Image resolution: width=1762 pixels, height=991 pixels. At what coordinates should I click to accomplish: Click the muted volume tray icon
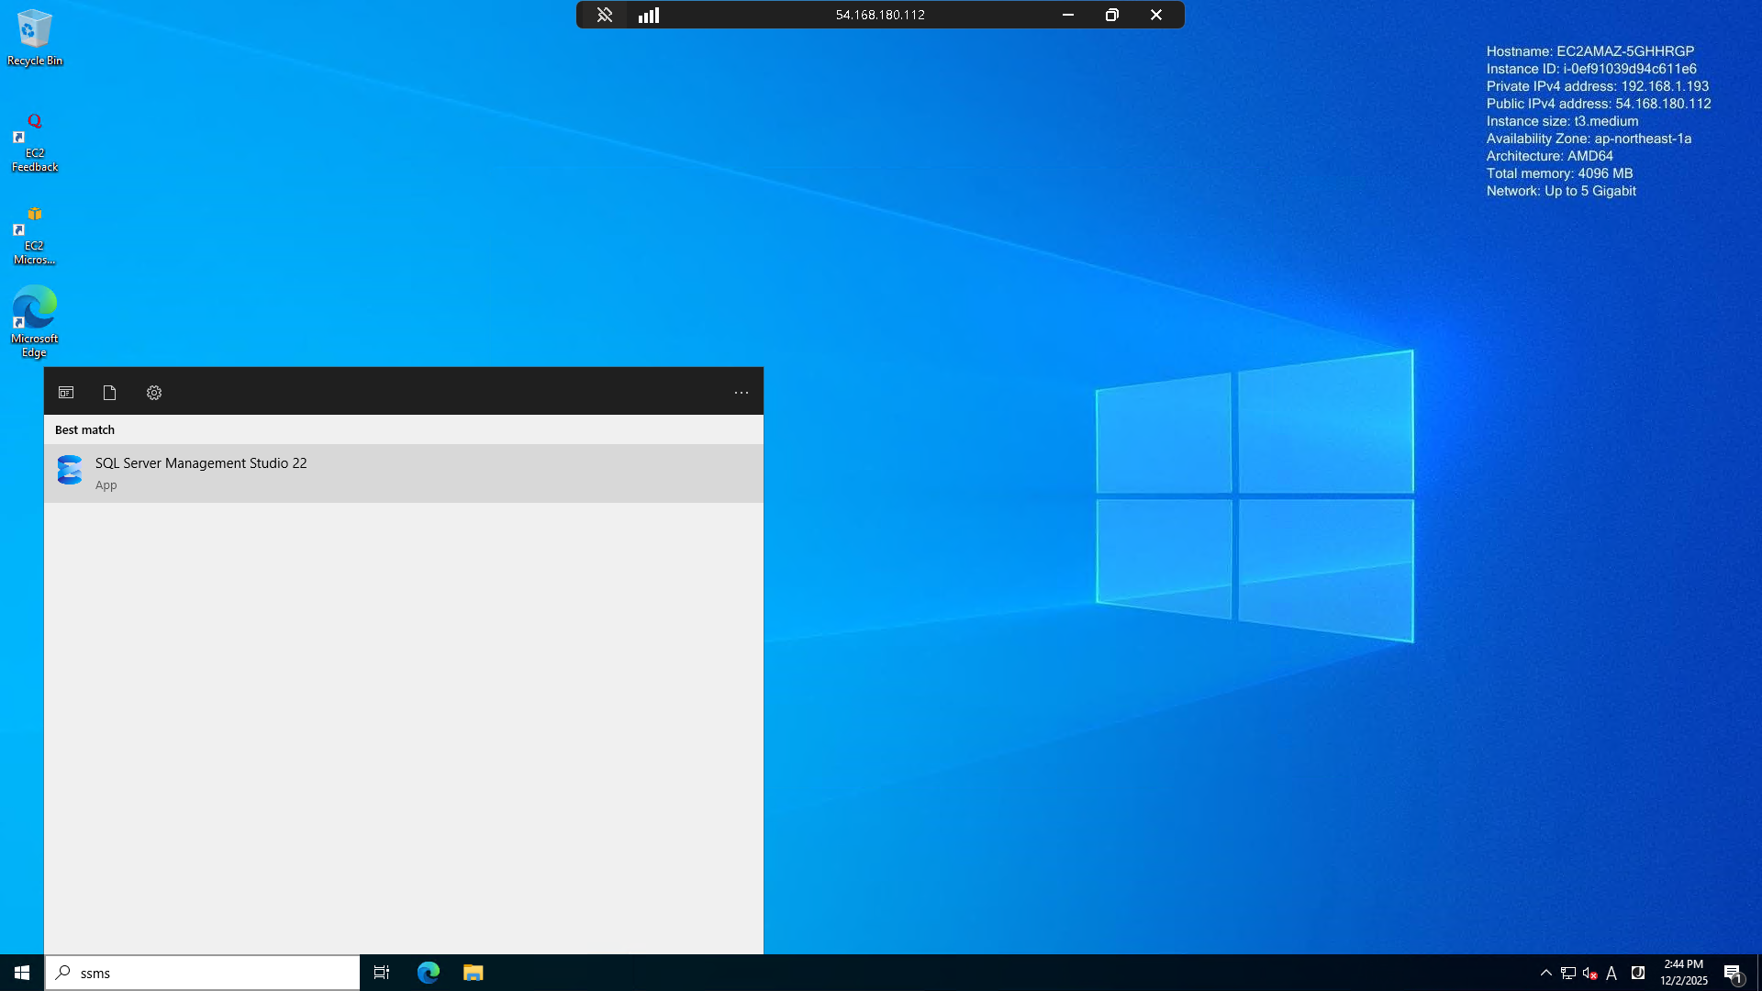1589,973
